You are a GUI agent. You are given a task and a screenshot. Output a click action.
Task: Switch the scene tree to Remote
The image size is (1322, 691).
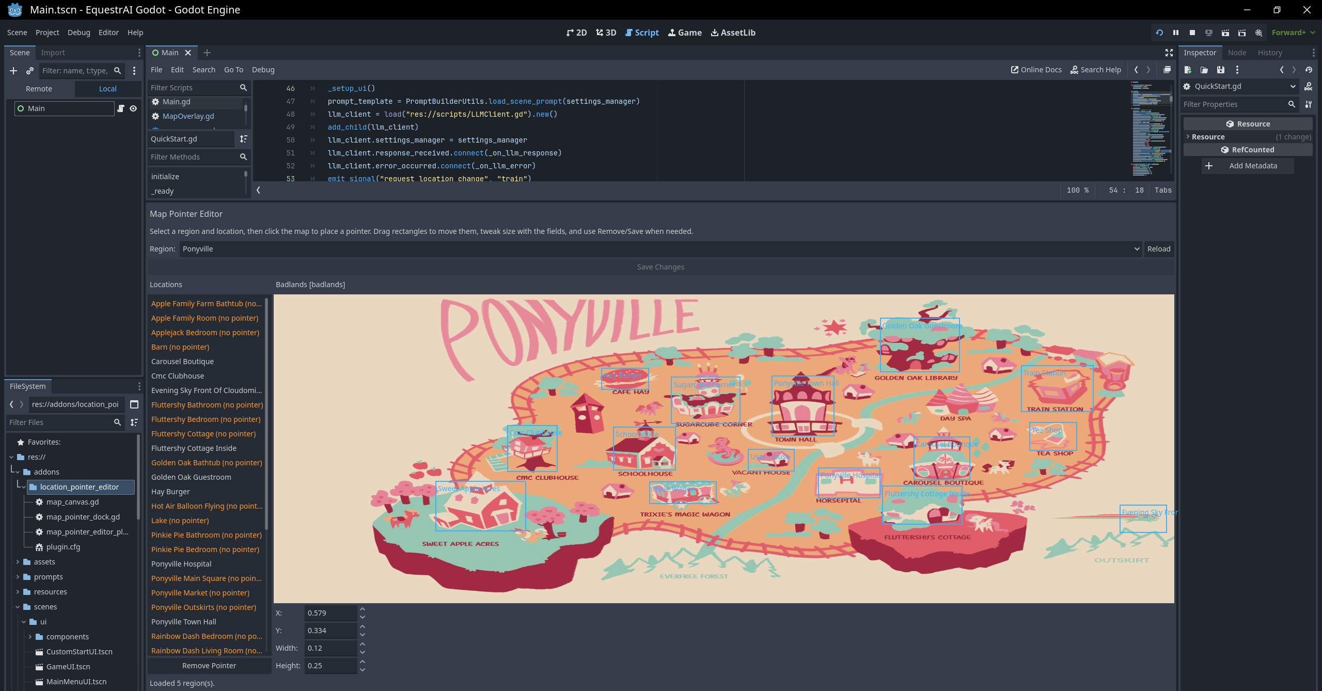tap(39, 89)
